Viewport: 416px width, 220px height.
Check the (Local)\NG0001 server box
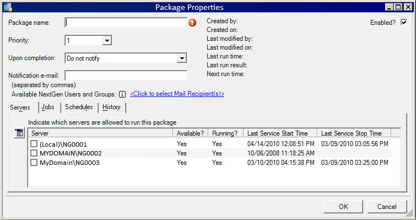(x=34, y=144)
